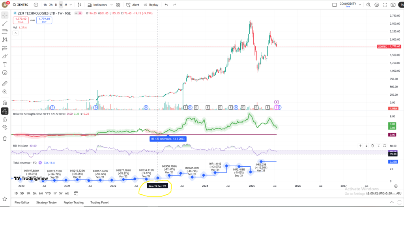Start bar Replay mode

(151, 5)
